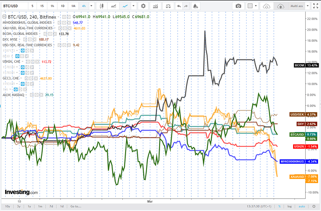
Task: Toggle log scale
Action: 289,206
